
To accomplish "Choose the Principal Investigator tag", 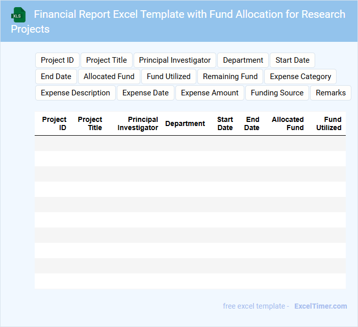I will pos(174,60).
